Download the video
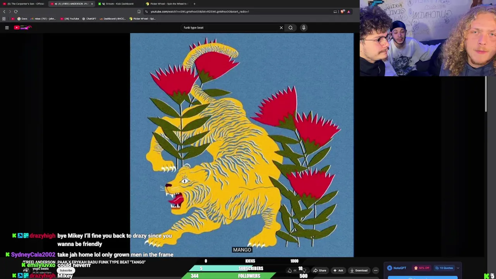 (359, 270)
